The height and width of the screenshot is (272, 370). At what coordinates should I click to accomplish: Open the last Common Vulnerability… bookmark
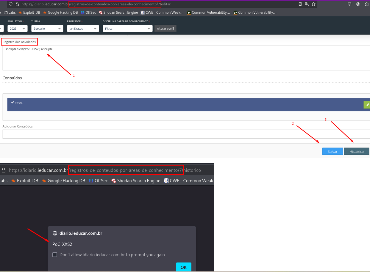tap(255, 12)
